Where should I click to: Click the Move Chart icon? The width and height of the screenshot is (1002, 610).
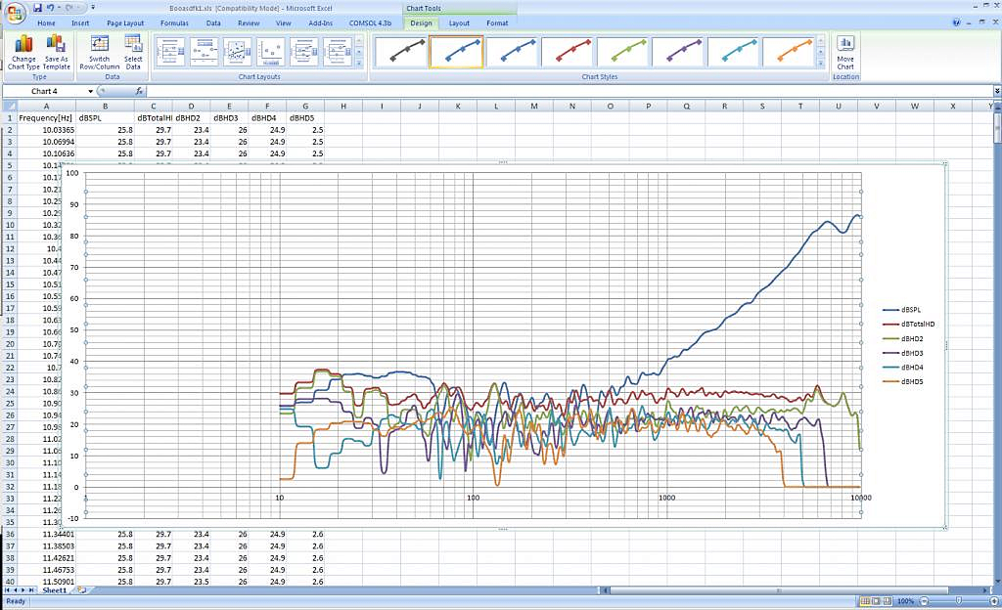point(845,44)
